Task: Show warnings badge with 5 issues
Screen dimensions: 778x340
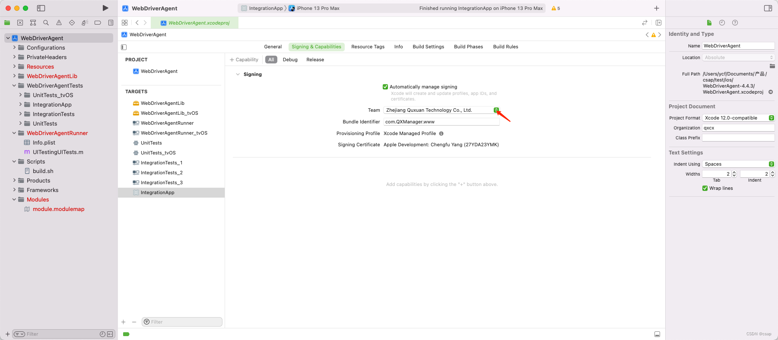Action: (556, 8)
